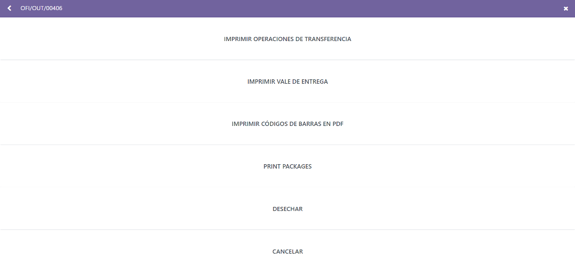The width and height of the screenshot is (575, 271).
Task: Scrap products using Desechar
Action: pyautogui.click(x=287, y=209)
